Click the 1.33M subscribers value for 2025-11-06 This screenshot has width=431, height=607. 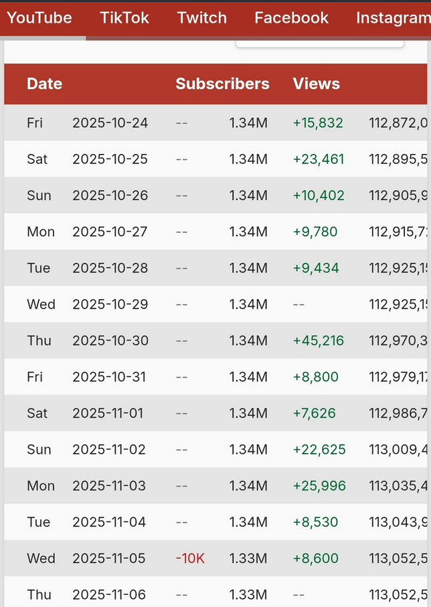pos(248,594)
